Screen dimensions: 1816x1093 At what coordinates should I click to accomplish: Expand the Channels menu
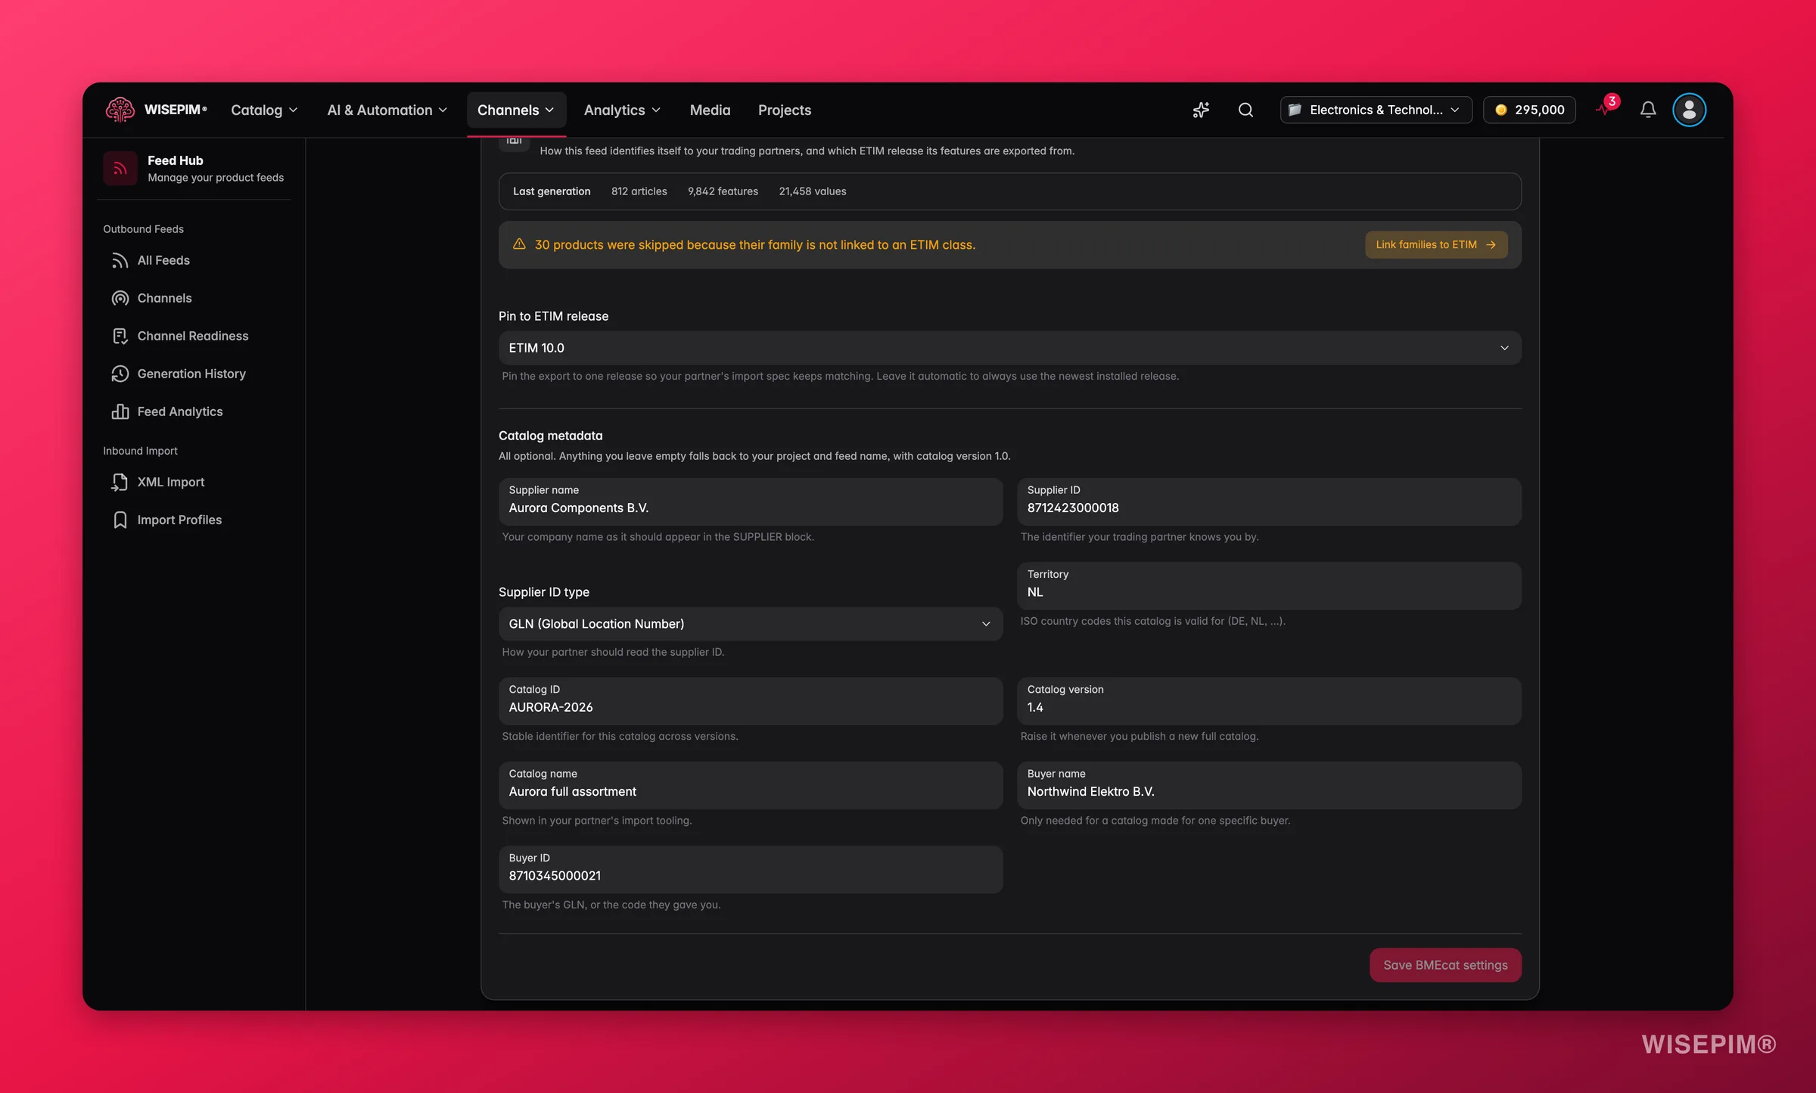coord(516,110)
